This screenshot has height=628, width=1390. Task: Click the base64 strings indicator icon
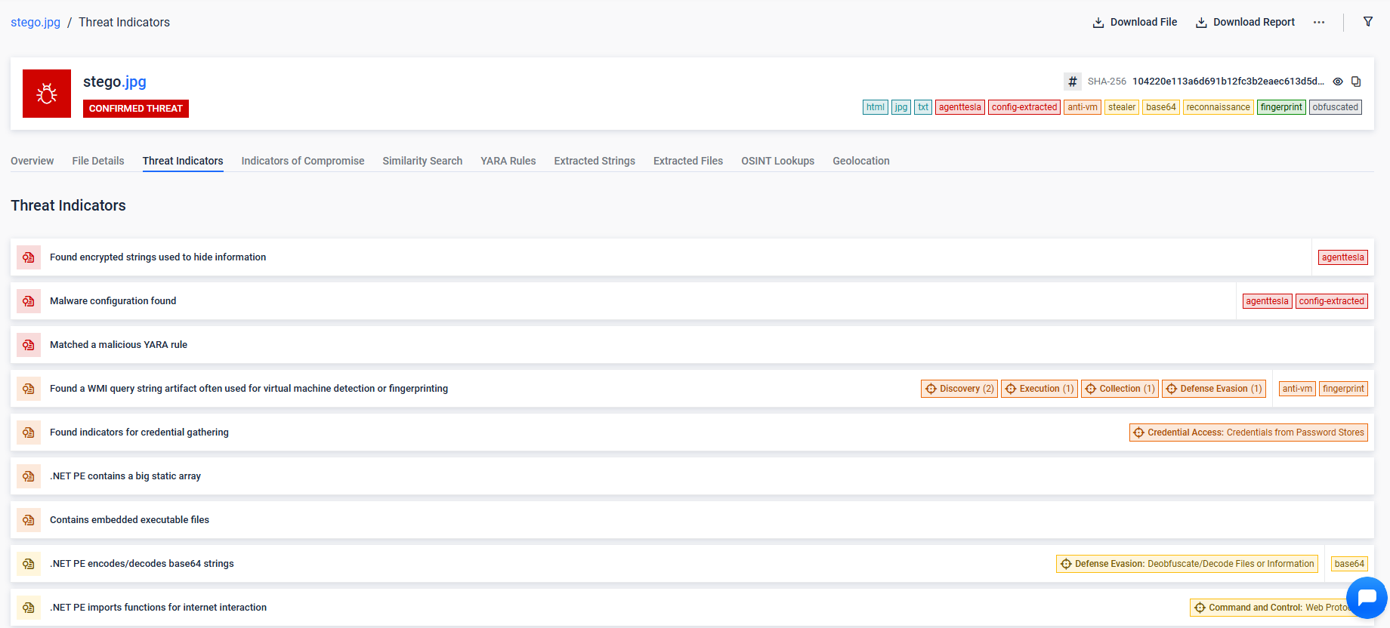tap(29, 564)
